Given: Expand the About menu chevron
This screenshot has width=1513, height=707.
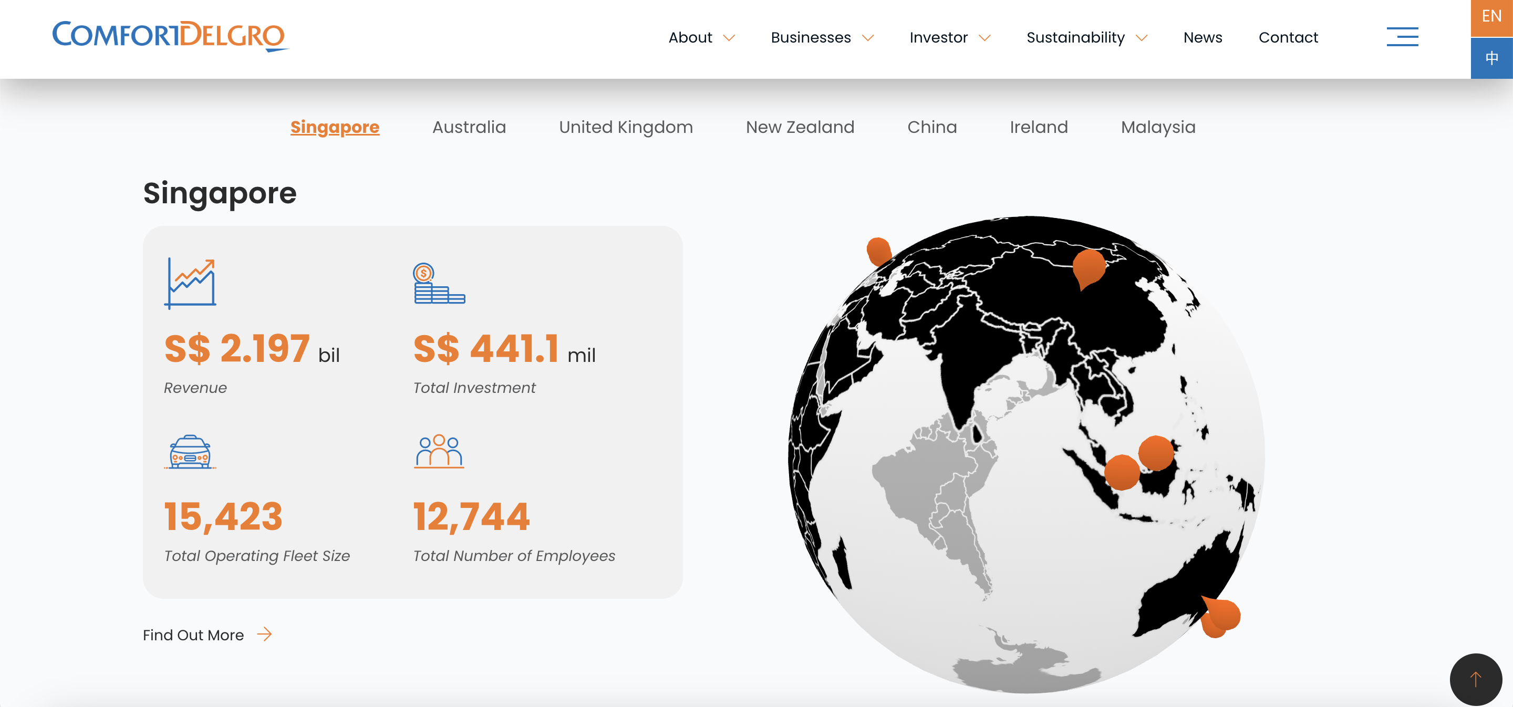Looking at the screenshot, I should coord(729,38).
